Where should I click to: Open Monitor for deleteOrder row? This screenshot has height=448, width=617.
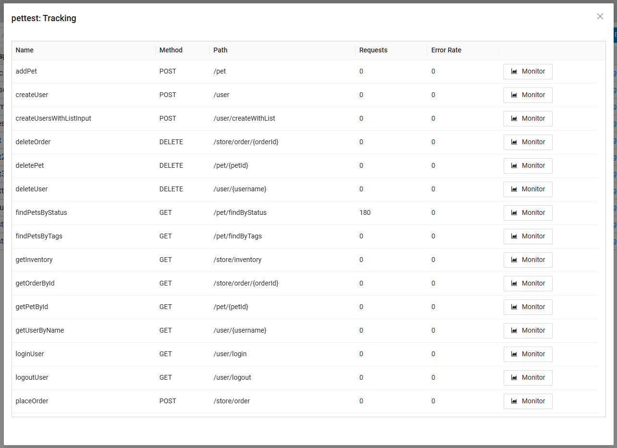[x=528, y=142]
